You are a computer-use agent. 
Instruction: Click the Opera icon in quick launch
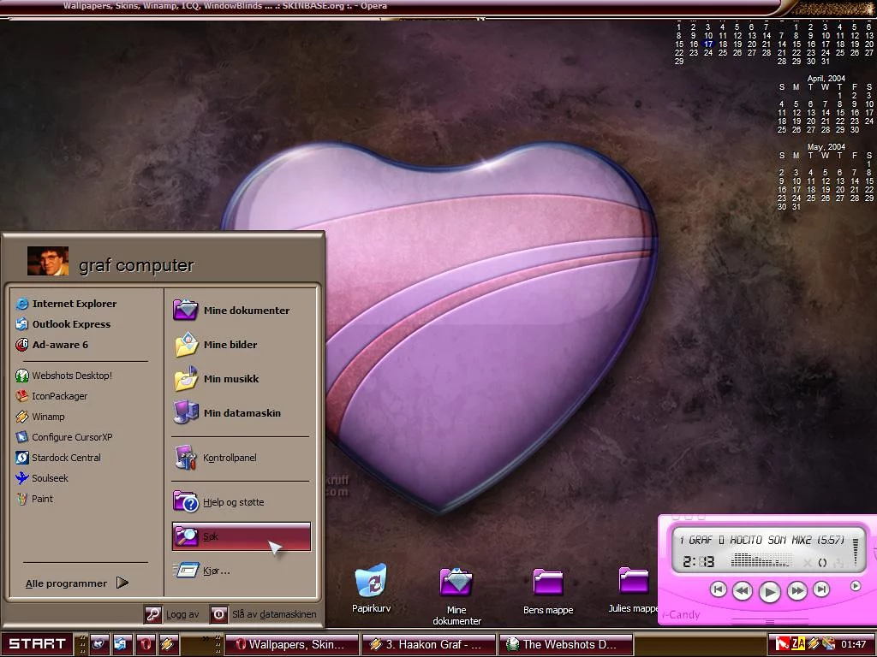[146, 644]
